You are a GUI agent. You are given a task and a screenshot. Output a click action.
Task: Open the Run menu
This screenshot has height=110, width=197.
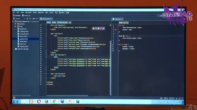47,13
